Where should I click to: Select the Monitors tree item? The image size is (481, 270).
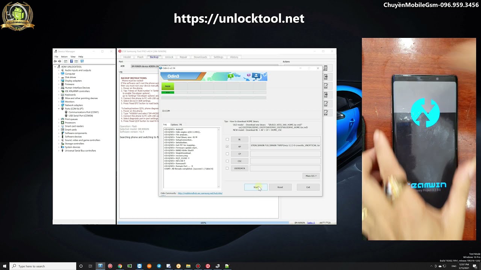(70, 102)
